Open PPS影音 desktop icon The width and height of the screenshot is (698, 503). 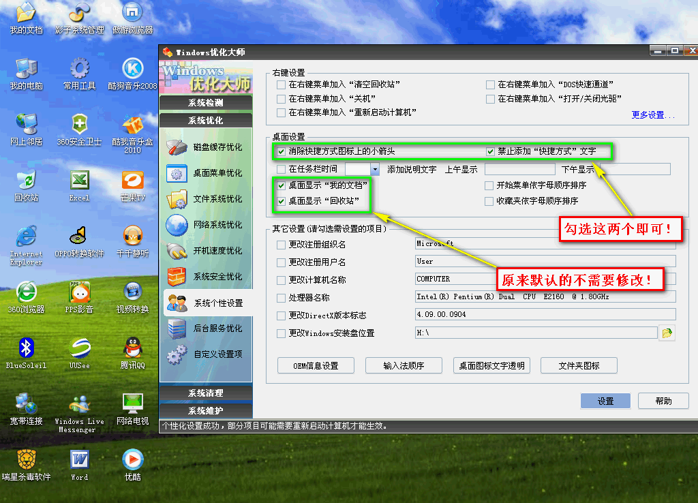(x=79, y=297)
